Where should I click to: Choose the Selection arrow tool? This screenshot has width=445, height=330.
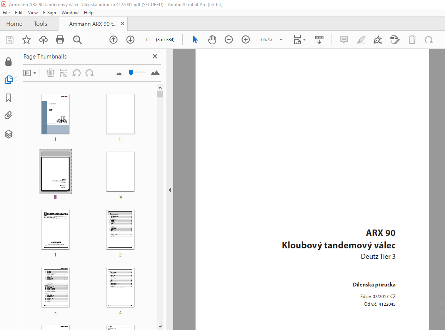tap(195, 40)
